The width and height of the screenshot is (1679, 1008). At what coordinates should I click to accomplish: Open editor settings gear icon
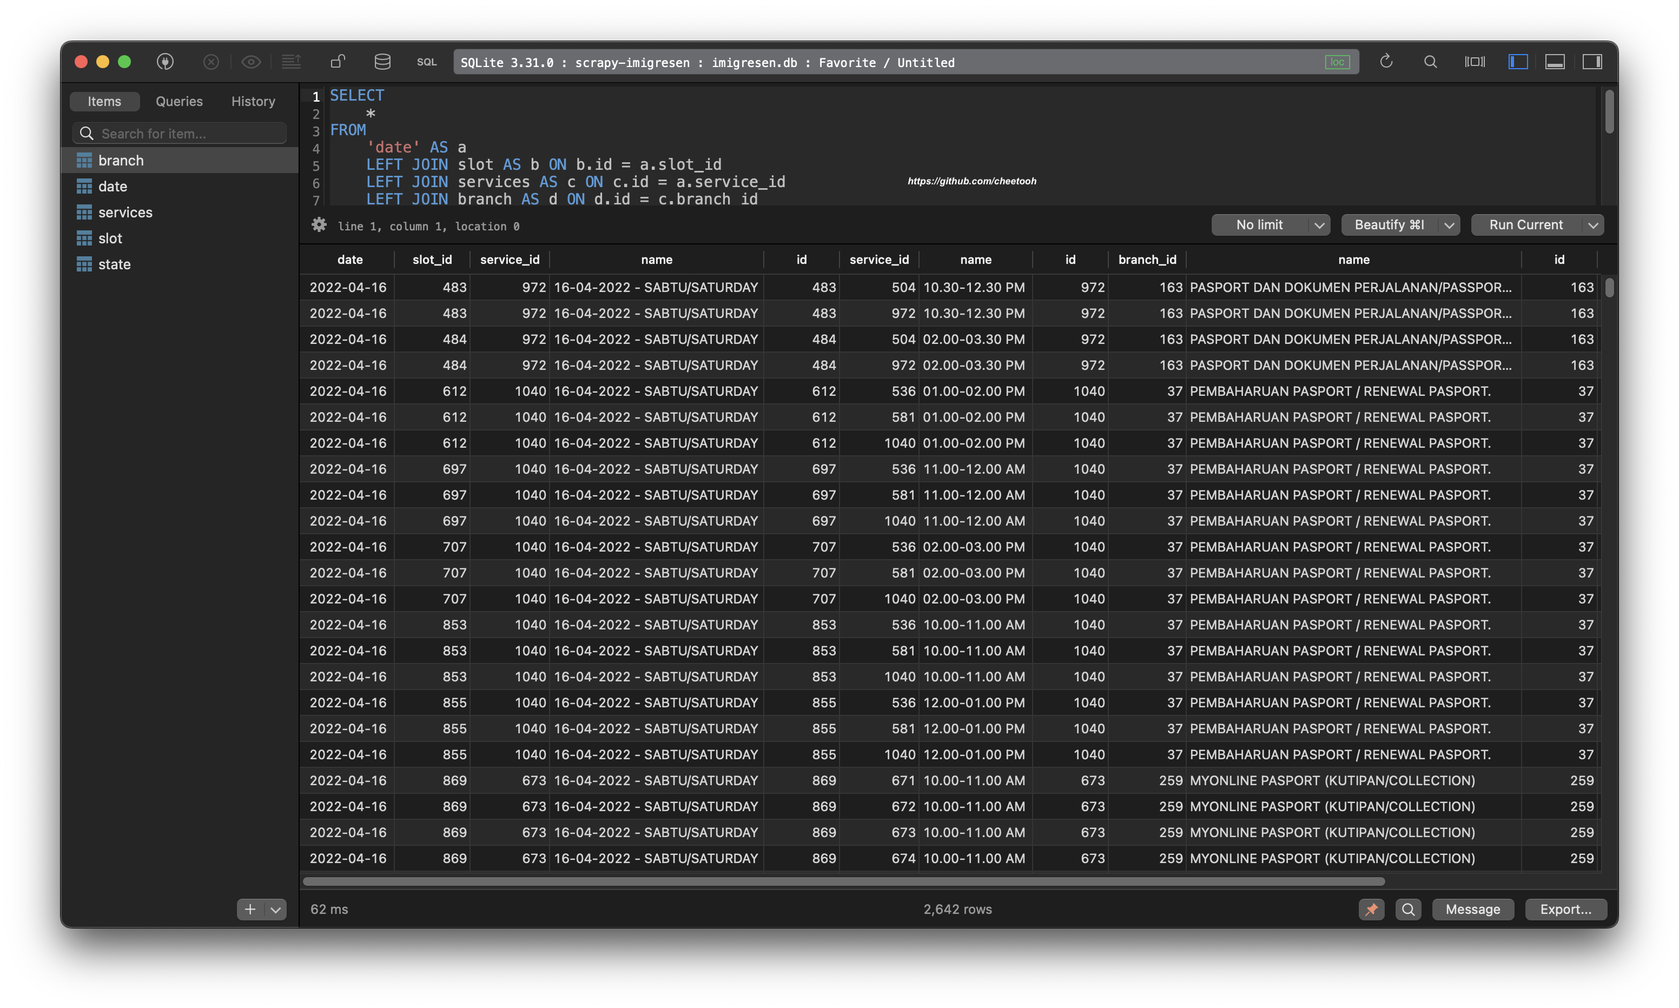pyautogui.click(x=319, y=225)
